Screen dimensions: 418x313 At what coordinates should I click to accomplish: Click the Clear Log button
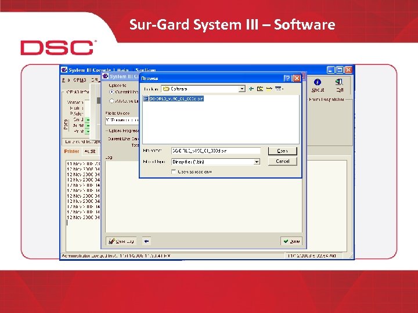tap(121, 241)
